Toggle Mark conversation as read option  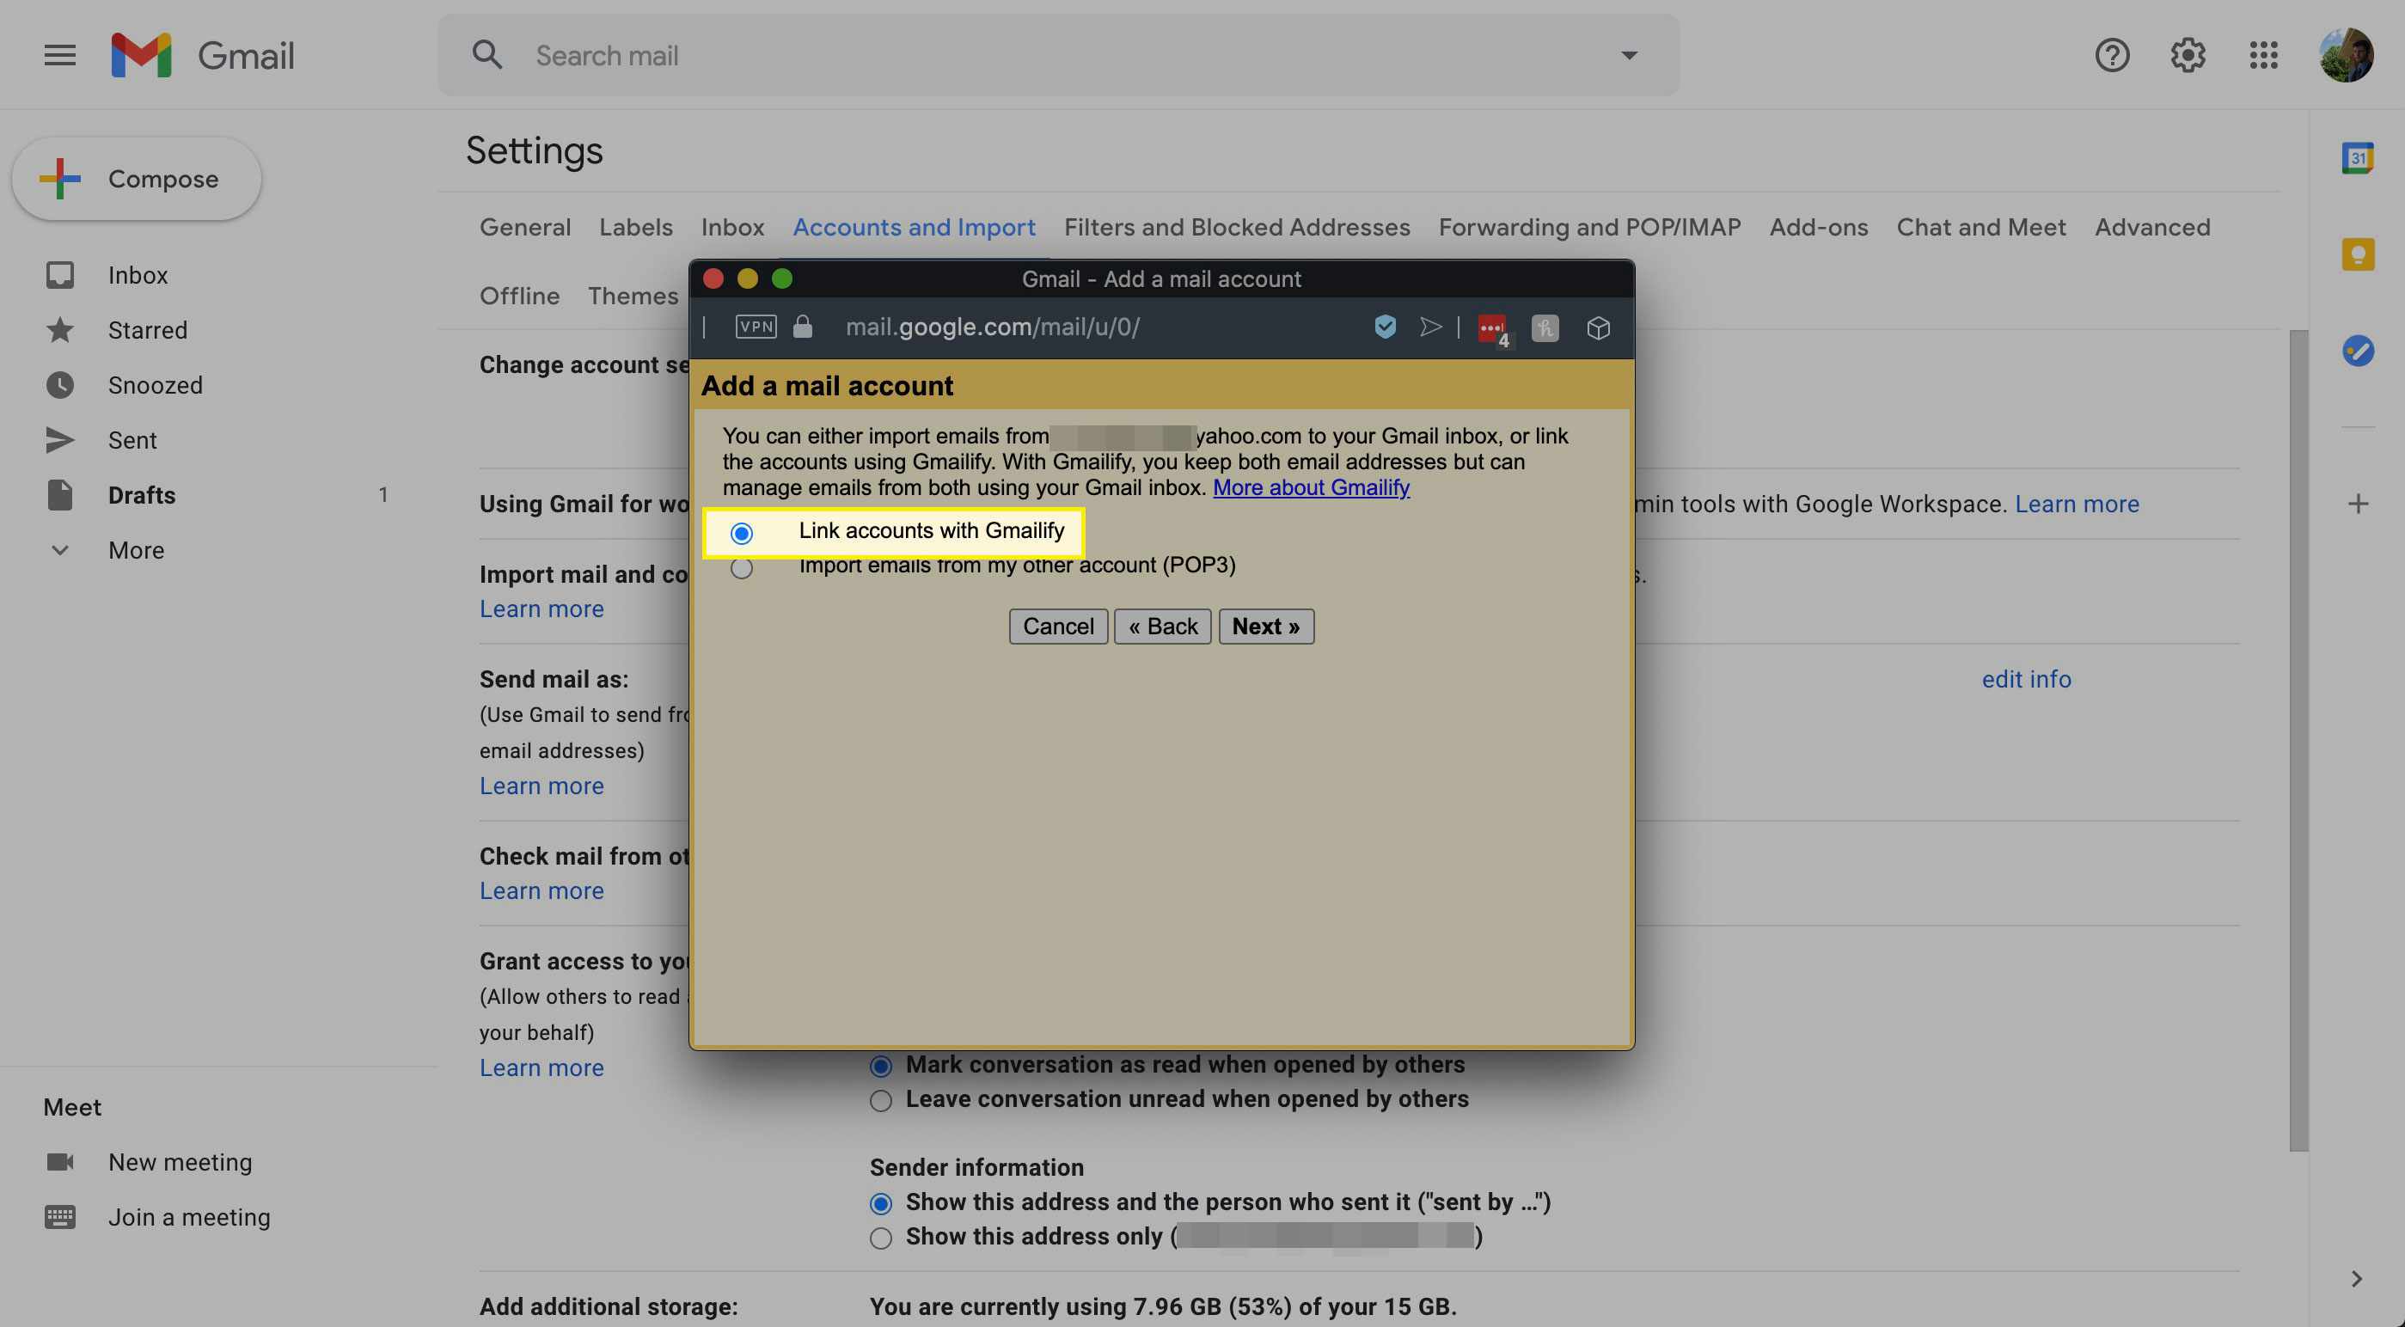click(879, 1064)
